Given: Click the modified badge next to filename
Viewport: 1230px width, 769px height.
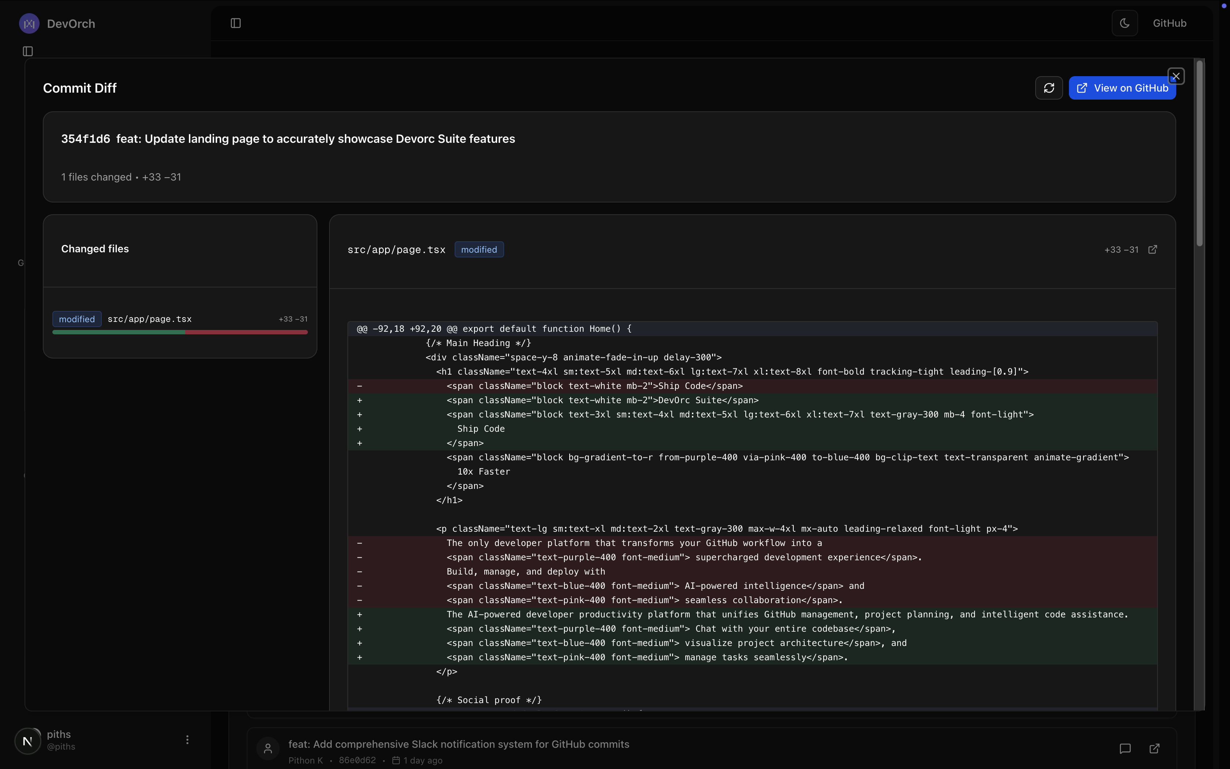Looking at the screenshot, I should tap(479, 250).
